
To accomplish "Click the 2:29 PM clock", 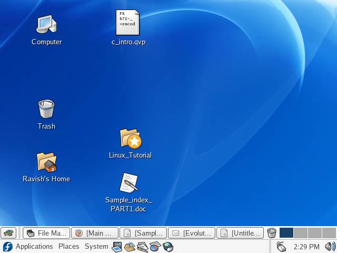I will [x=306, y=247].
